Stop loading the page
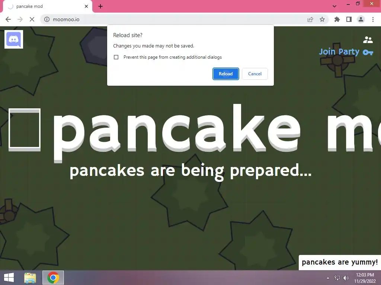The image size is (381, 285). click(32, 19)
